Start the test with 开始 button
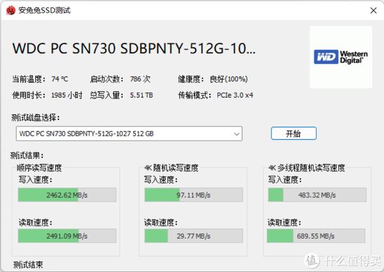This screenshot has height=272, width=384. tap(294, 133)
